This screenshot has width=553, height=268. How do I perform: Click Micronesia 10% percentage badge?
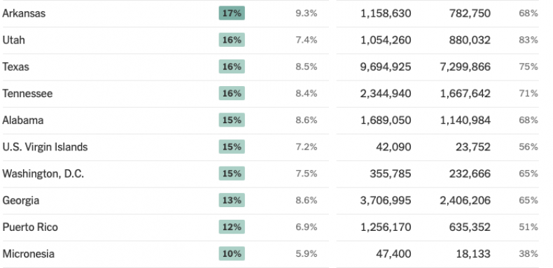coord(232,253)
